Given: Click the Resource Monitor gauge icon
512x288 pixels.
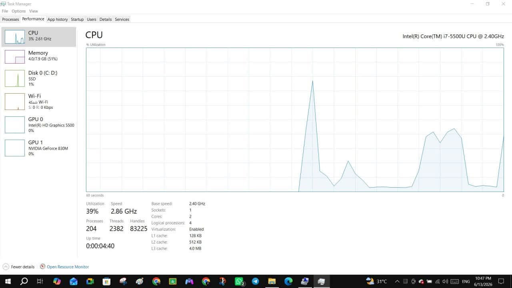Looking at the screenshot, I should pos(43,266).
